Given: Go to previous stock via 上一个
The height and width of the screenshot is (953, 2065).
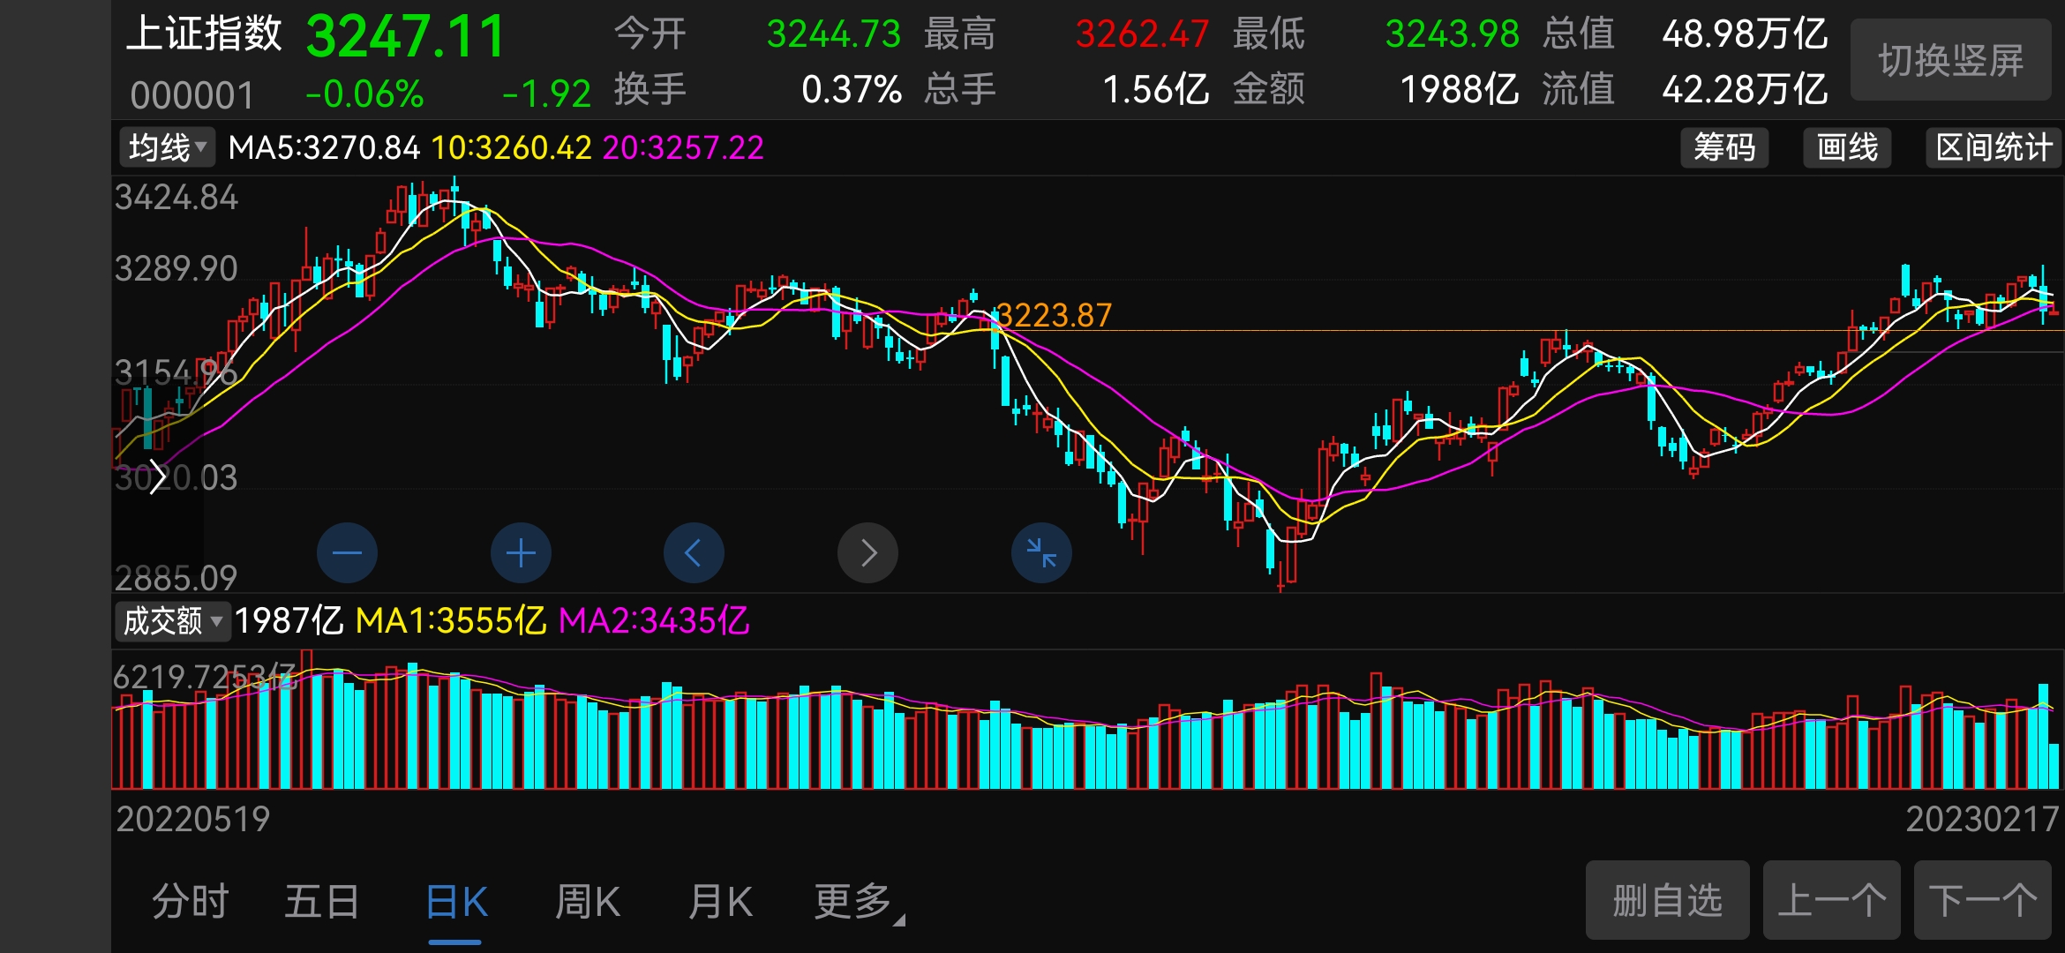Looking at the screenshot, I should pyautogui.click(x=1832, y=900).
